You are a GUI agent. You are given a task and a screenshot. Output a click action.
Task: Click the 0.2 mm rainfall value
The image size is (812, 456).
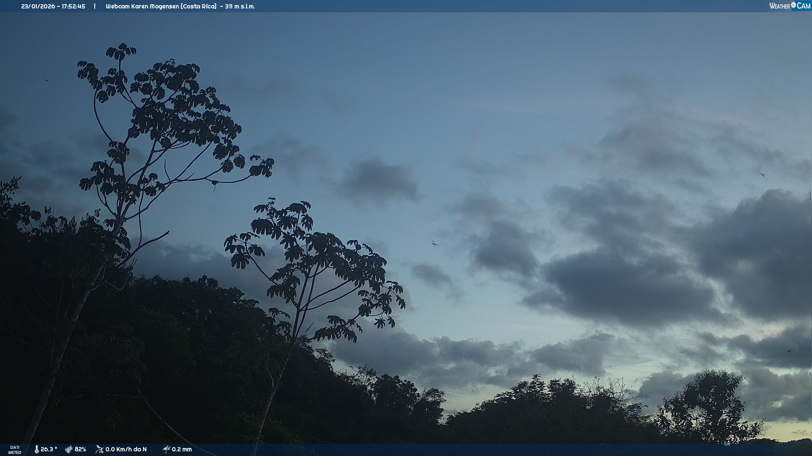(182, 449)
